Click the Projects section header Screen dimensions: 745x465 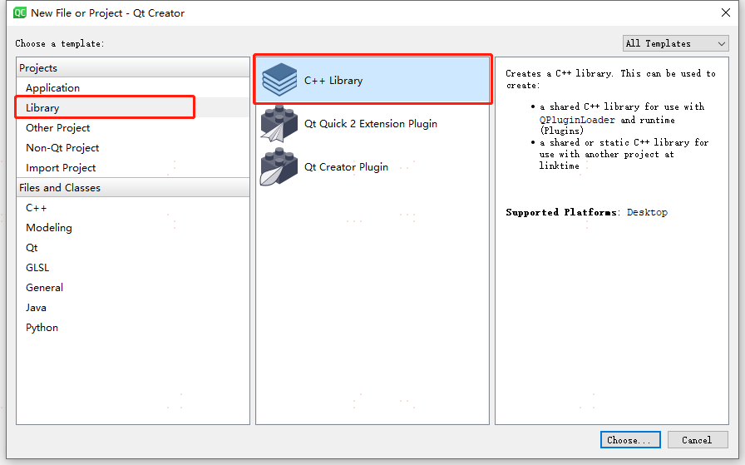tap(133, 68)
